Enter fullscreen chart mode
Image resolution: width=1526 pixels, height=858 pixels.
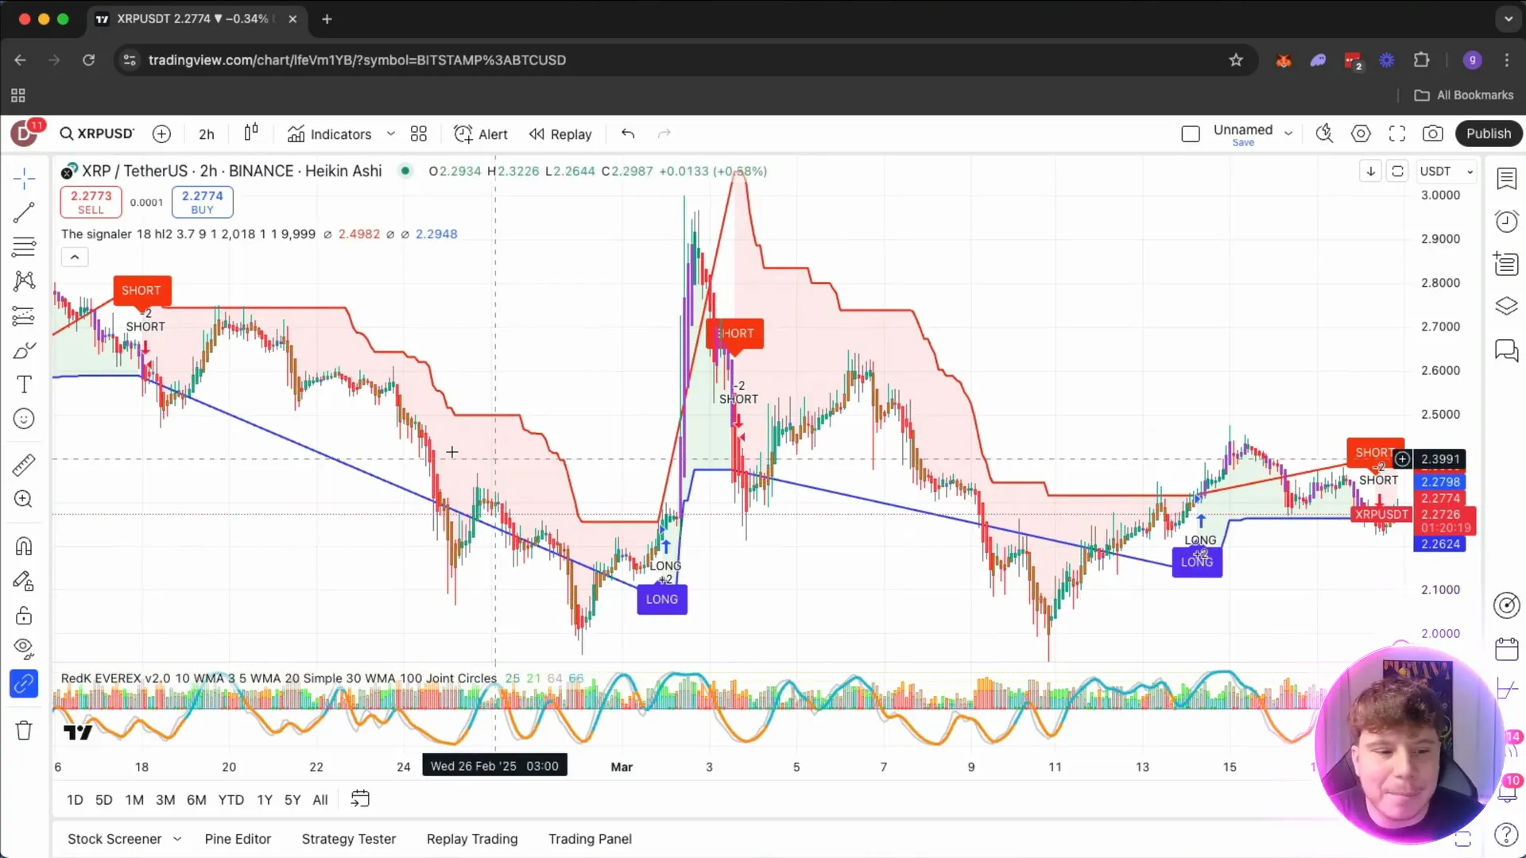1397,133
